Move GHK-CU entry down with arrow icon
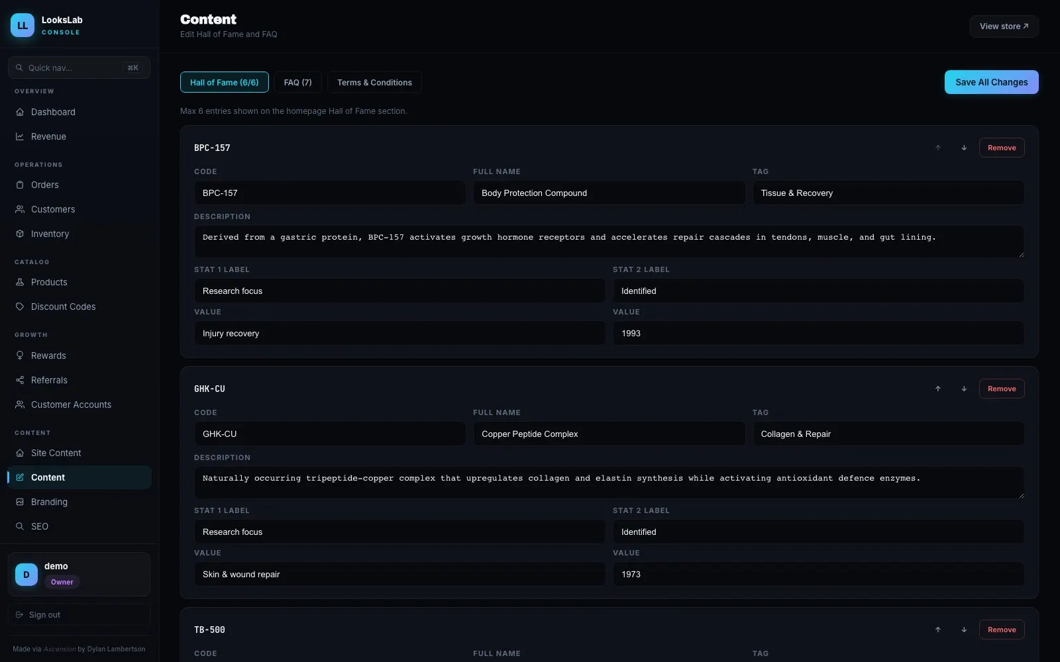This screenshot has height=662, width=1060. click(964, 389)
